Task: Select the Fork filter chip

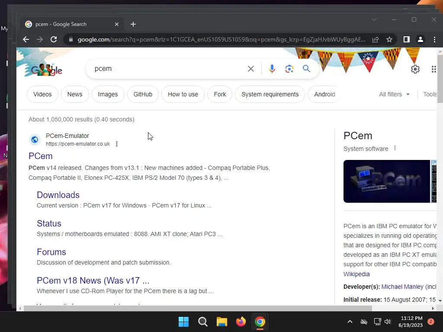Action: (x=220, y=94)
